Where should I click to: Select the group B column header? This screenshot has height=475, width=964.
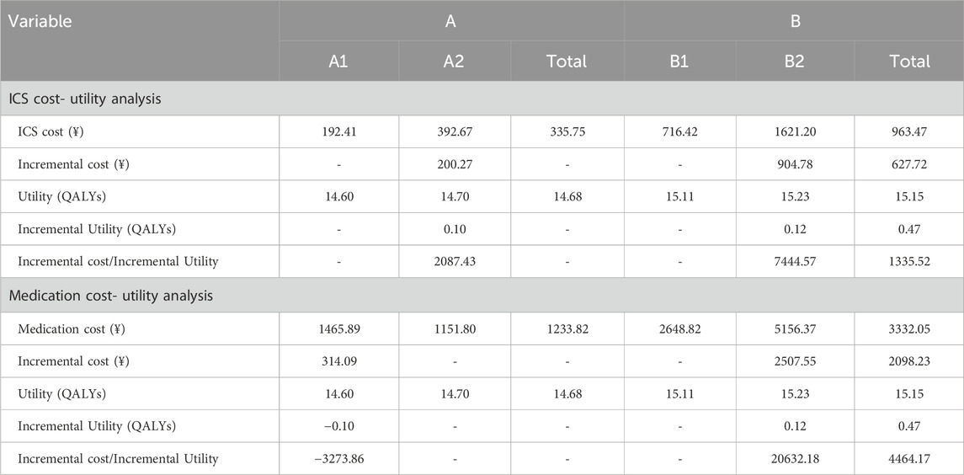(x=794, y=22)
